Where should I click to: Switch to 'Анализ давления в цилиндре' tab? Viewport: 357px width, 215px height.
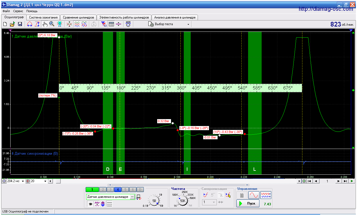pyautogui.click(x=175, y=17)
